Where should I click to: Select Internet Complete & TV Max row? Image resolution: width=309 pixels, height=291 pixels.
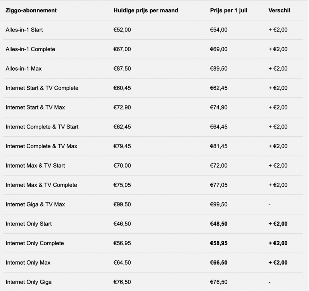(x=153, y=146)
